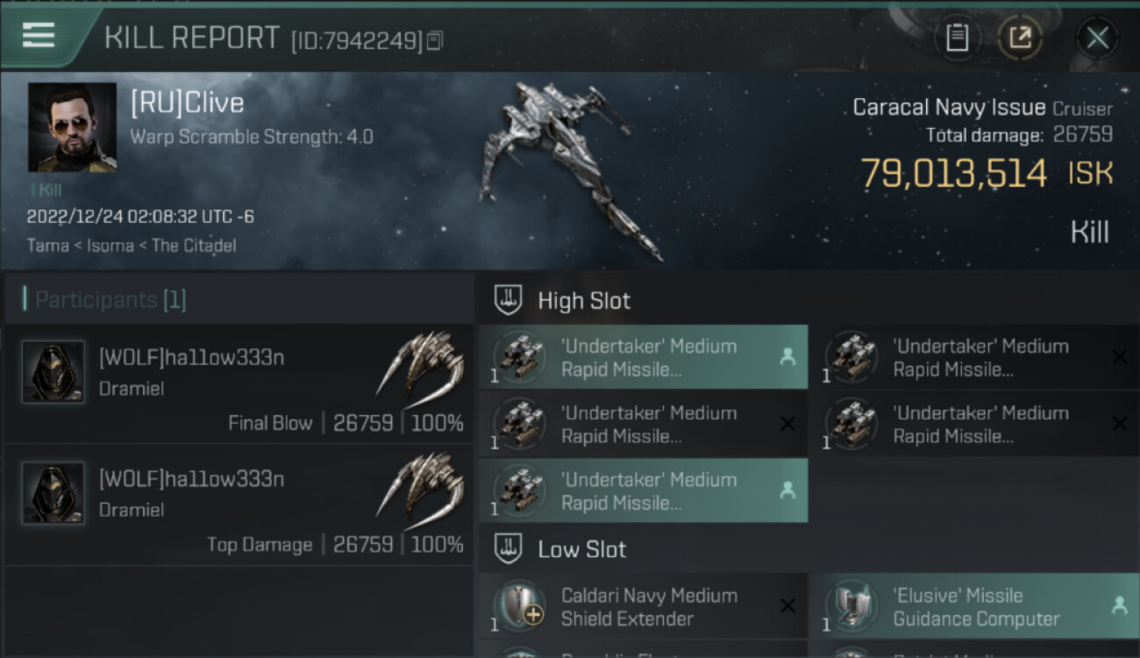The height and width of the screenshot is (658, 1140).
Task: Close the kill report window
Action: coord(1097,38)
